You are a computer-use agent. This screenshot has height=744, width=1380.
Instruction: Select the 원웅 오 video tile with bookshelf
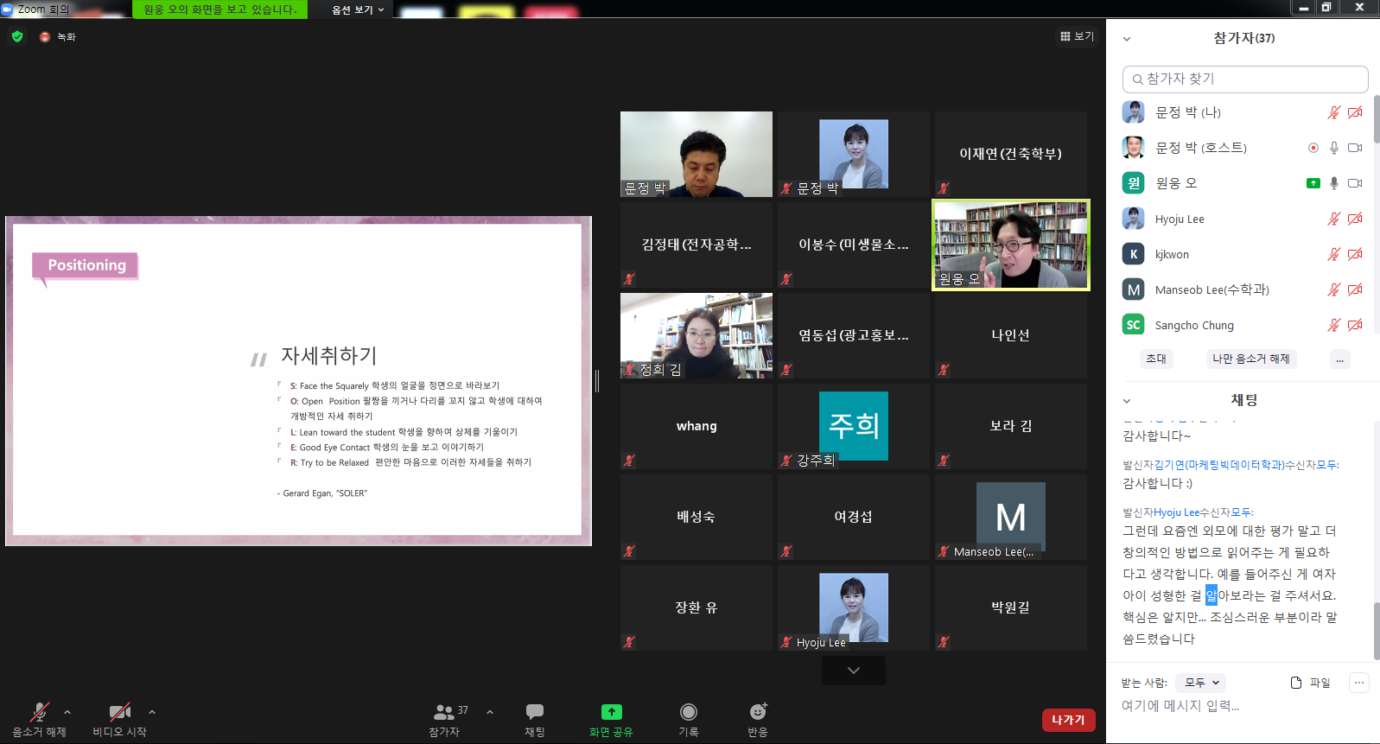[x=1011, y=245]
